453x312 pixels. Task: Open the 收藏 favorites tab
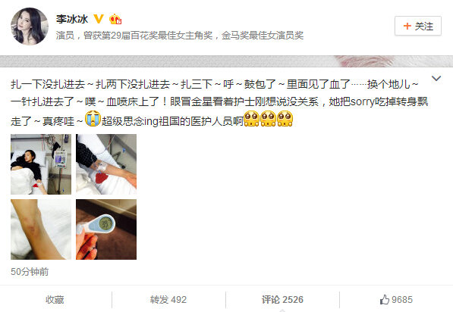tap(55, 300)
